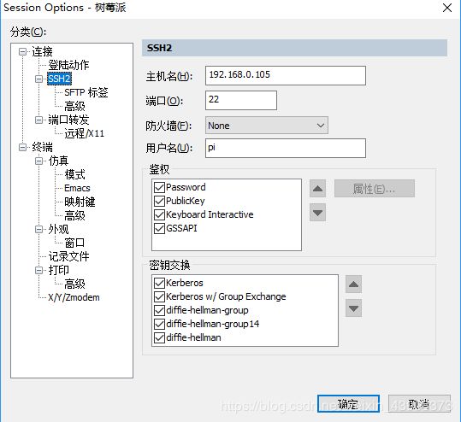Select 外观 tree label
Image resolution: width=461 pixels, height=422 pixels.
click(58, 229)
